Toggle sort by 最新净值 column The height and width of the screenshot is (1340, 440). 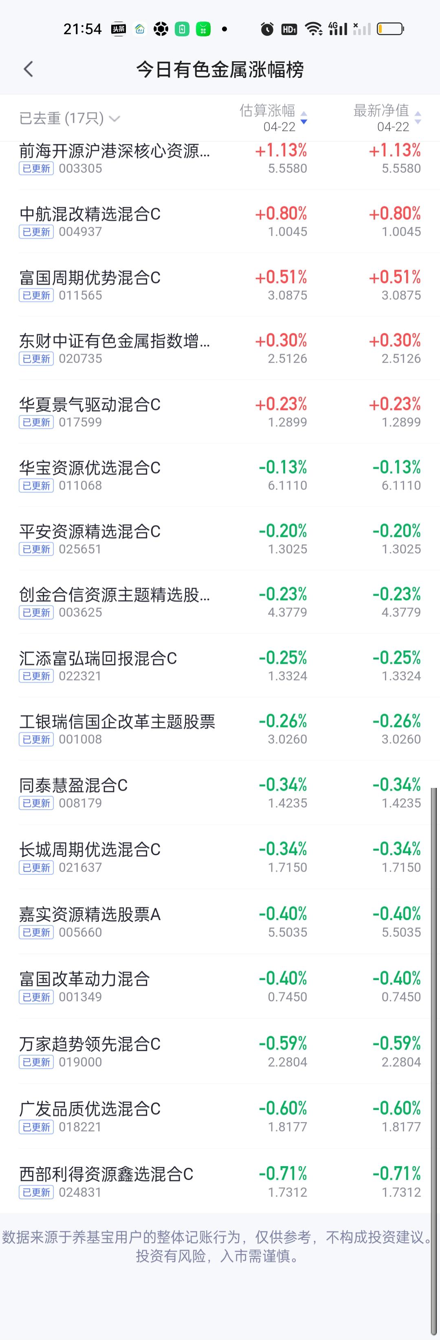pyautogui.click(x=387, y=118)
